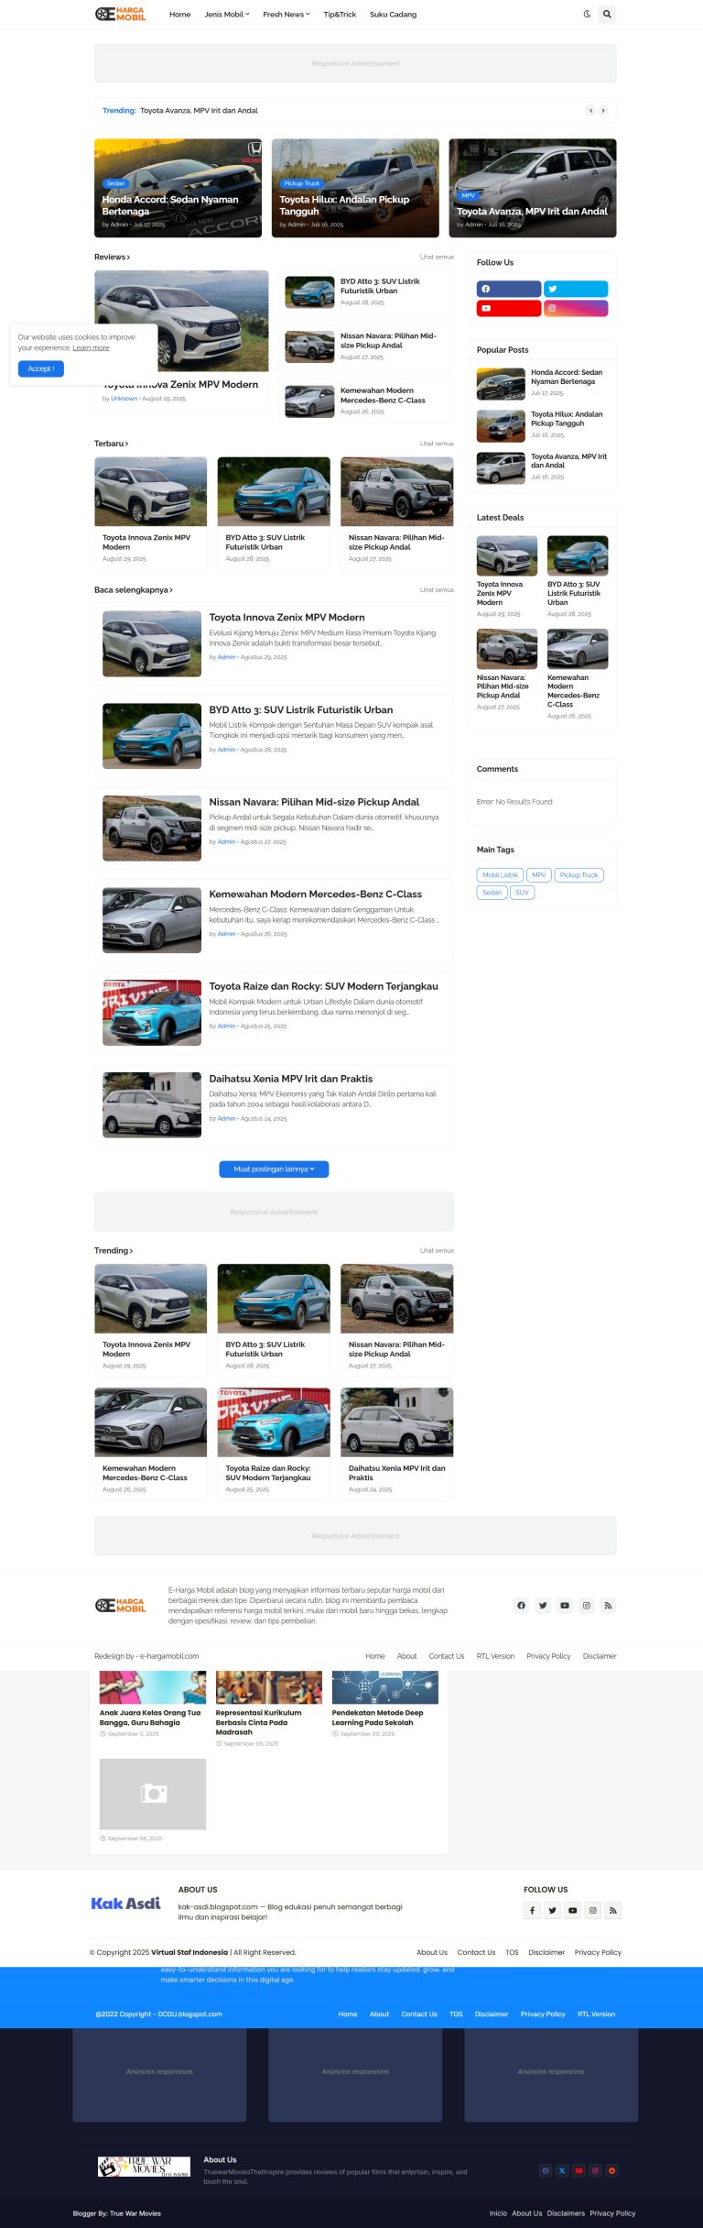The height and width of the screenshot is (2228, 703).
Task: Open the Toyota Raize dan Rocky post title in the list
Action: click(x=323, y=986)
